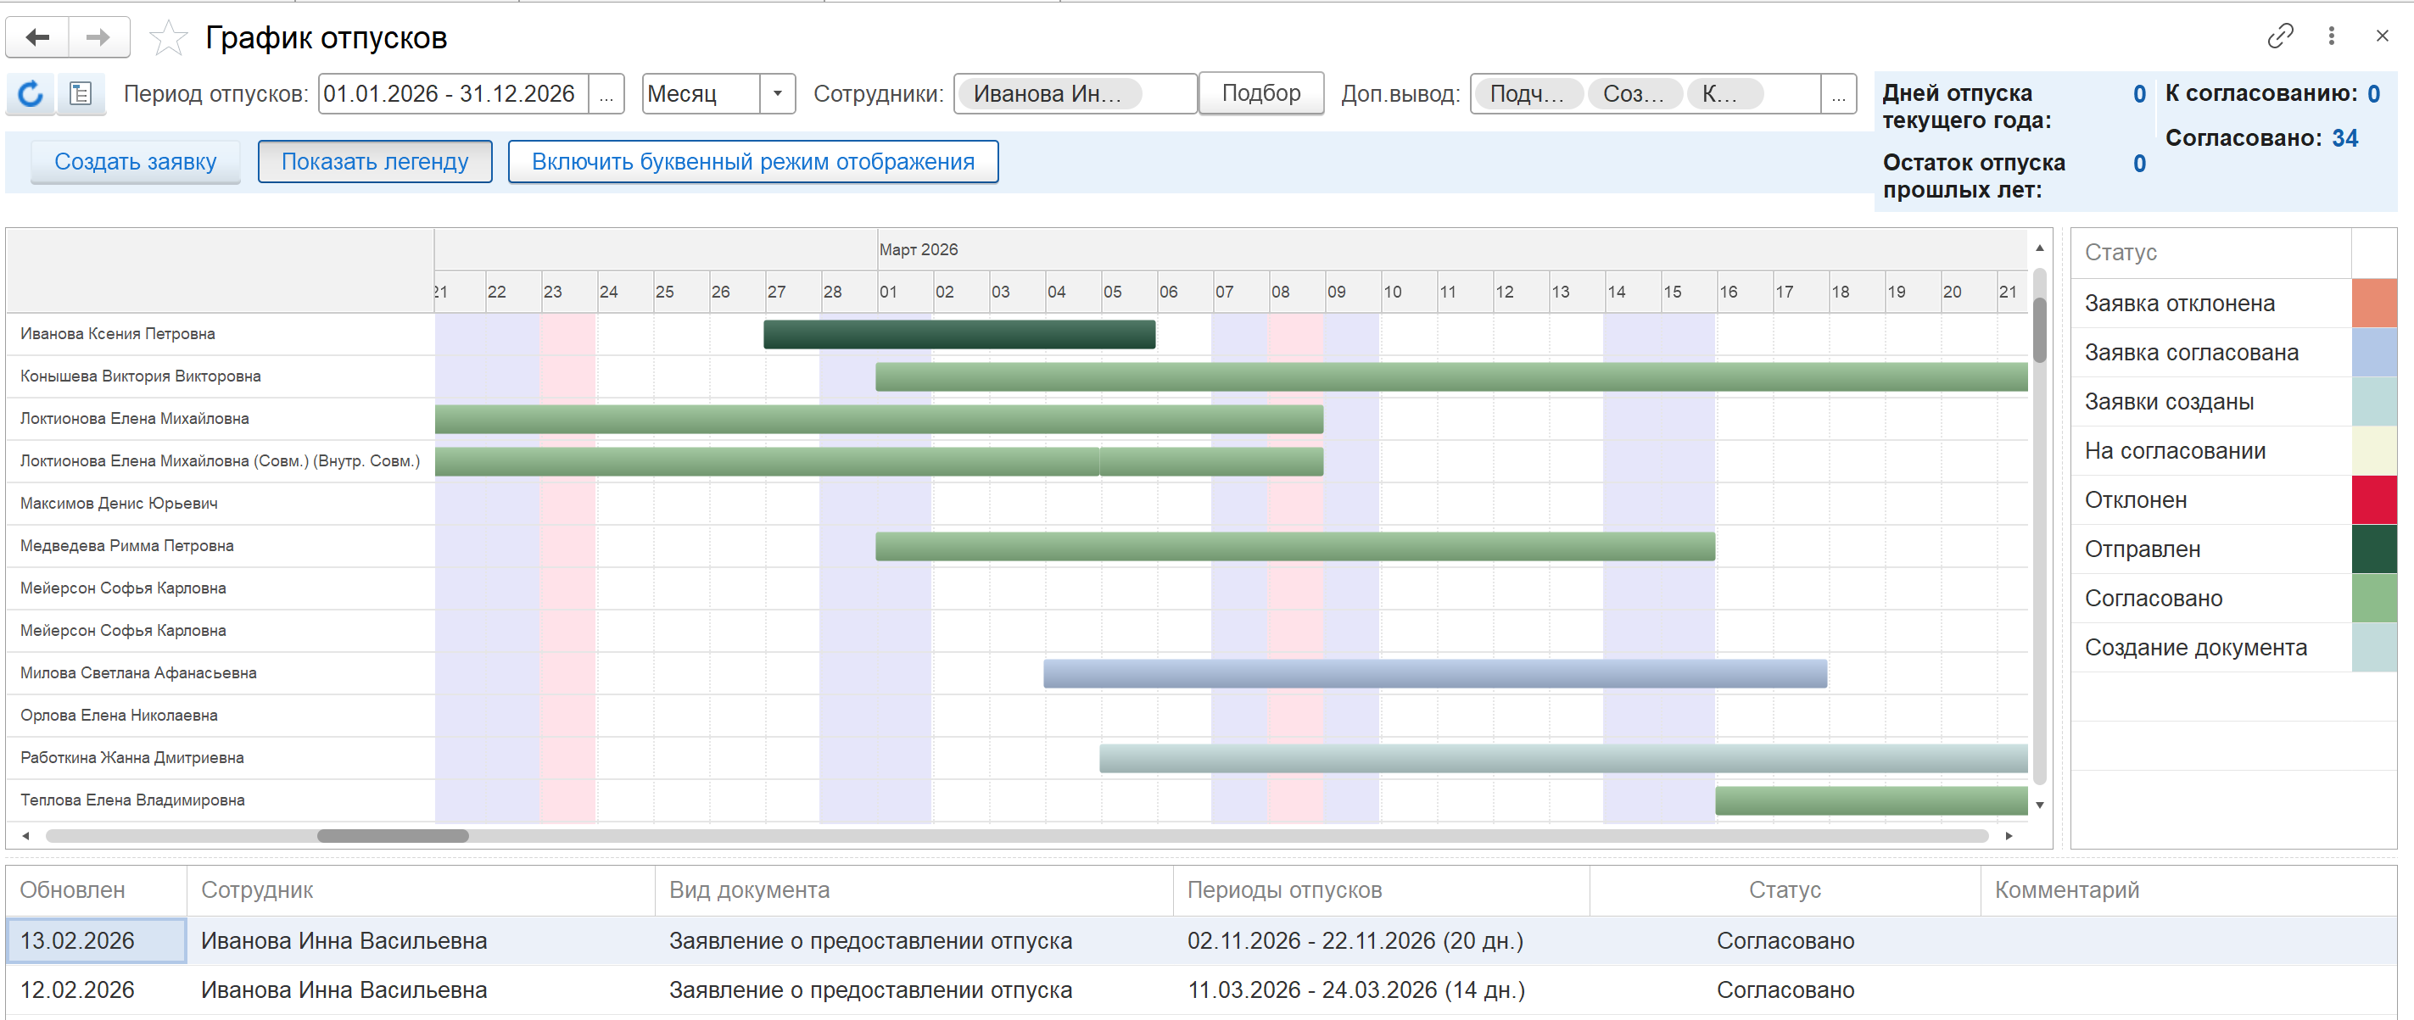The width and height of the screenshot is (2414, 1020).
Task: Open the three-dots more menu
Action: point(2332,36)
